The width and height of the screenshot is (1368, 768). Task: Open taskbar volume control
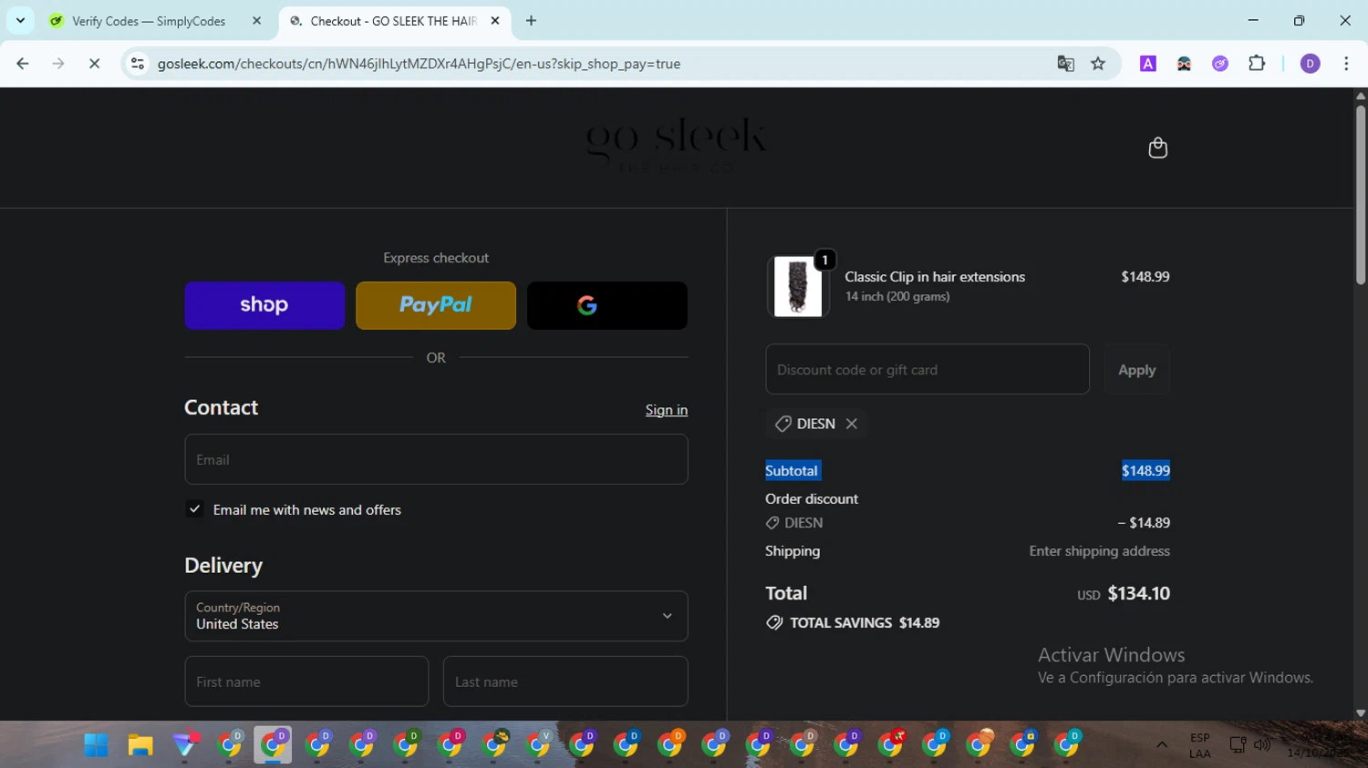pyautogui.click(x=1262, y=745)
